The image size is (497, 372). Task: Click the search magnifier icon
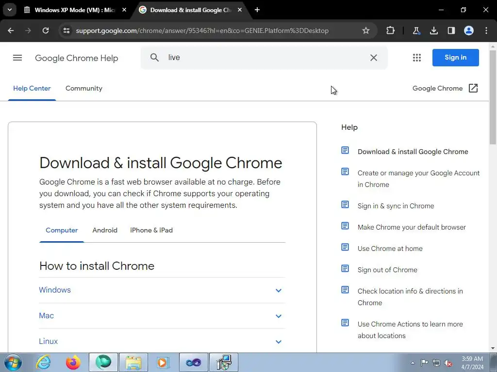click(x=154, y=58)
